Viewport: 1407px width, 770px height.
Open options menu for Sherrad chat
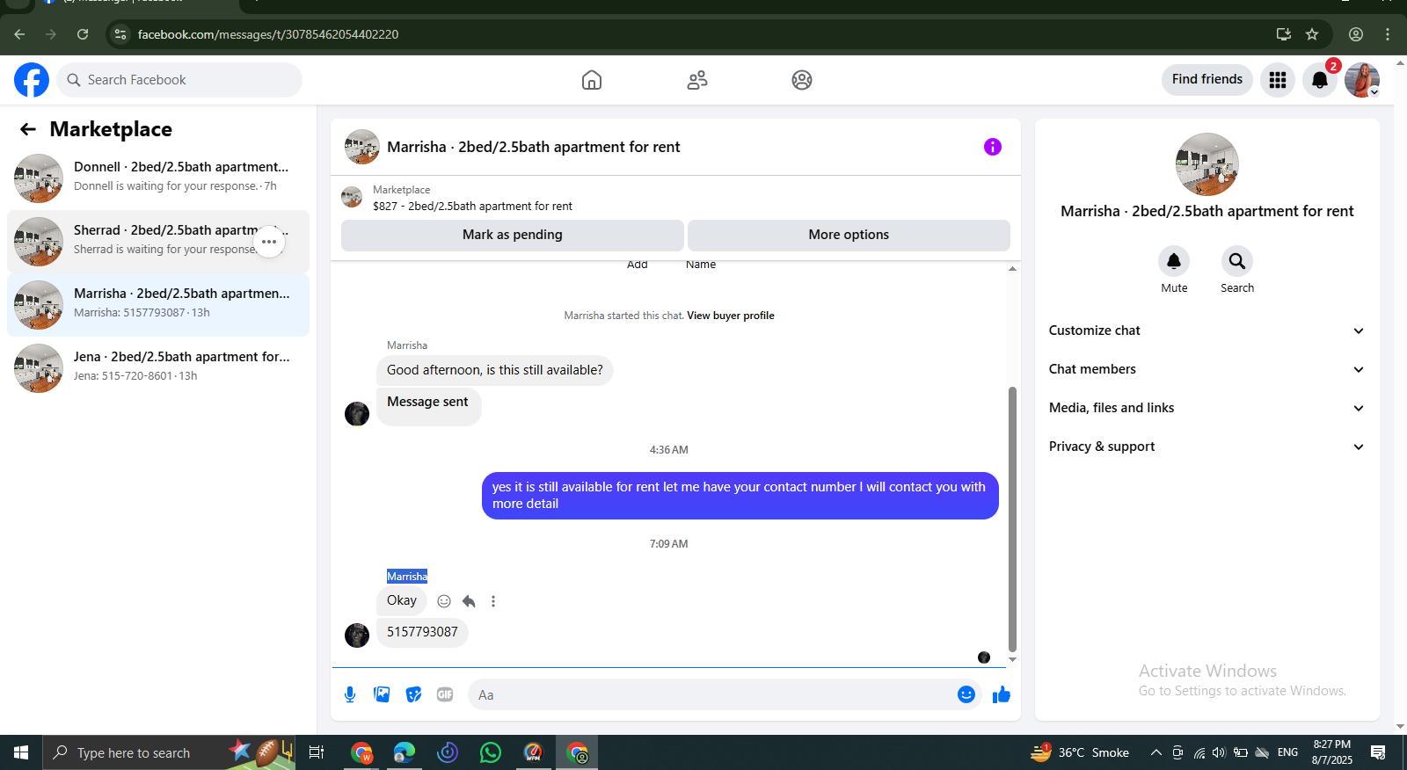tap(269, 242)
